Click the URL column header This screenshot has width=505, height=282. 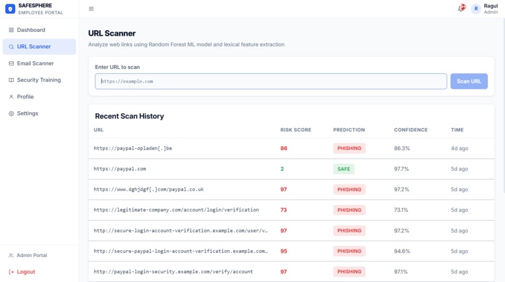coord(98,130)
